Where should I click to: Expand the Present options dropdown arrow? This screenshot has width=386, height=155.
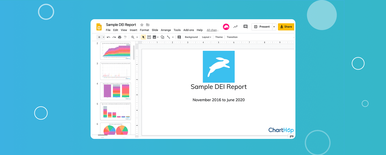pyautogui.click(x=274, y=27)
